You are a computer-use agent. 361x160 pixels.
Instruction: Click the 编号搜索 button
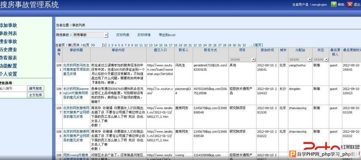(36, 88)
